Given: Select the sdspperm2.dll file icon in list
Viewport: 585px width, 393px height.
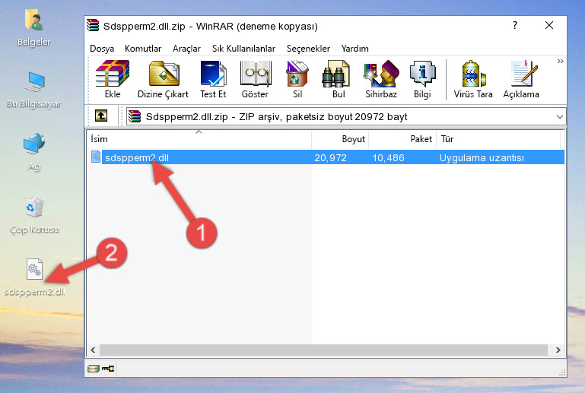Looking at the screenshot, I should point(96,157).
